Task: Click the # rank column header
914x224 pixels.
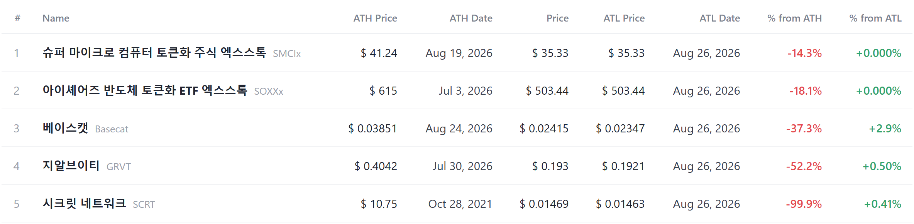Action: click(17, 18)
